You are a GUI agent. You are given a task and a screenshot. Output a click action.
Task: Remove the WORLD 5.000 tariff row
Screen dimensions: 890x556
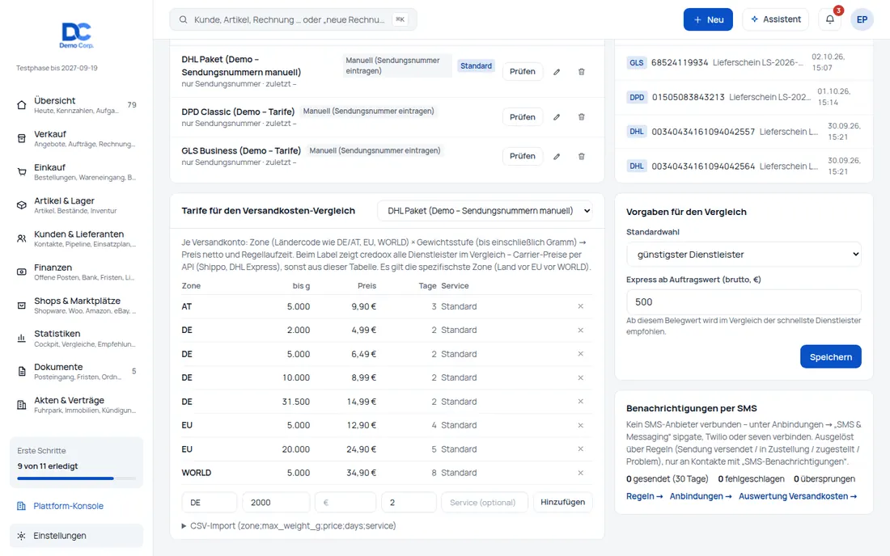pyautogui.click(x=580, y=473)
